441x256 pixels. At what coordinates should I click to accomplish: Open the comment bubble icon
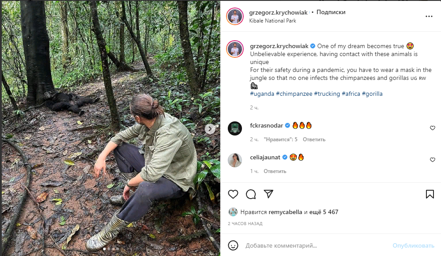(x=251, y=194)
